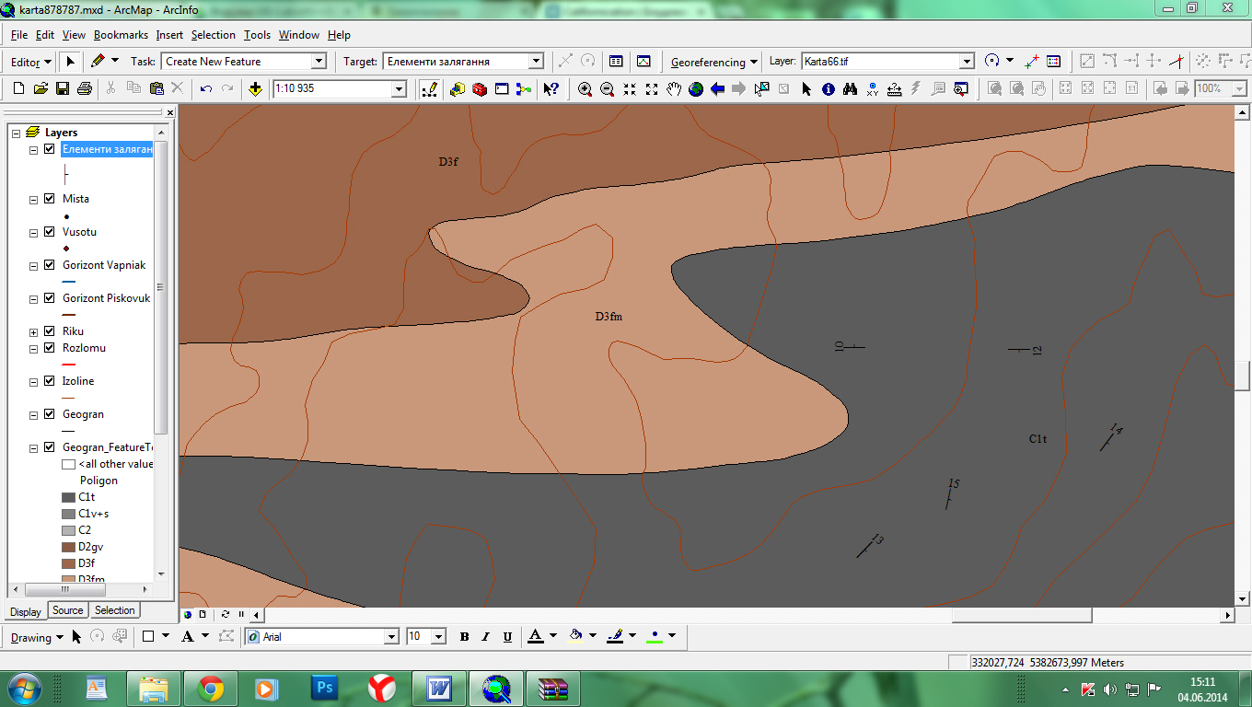Screen dimensions: 1252x707
Task: Select the Sketch pencil tool
Action: click(x=98, y=61)
